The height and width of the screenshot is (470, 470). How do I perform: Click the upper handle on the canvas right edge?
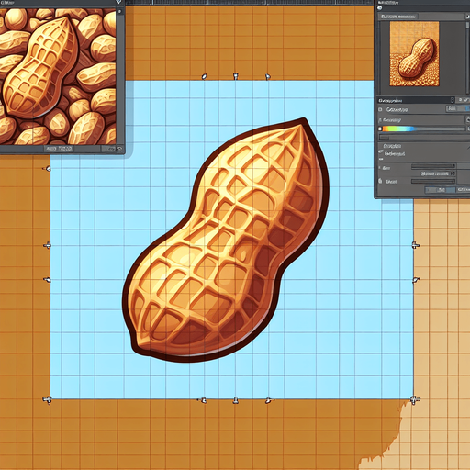coord(415,245)
